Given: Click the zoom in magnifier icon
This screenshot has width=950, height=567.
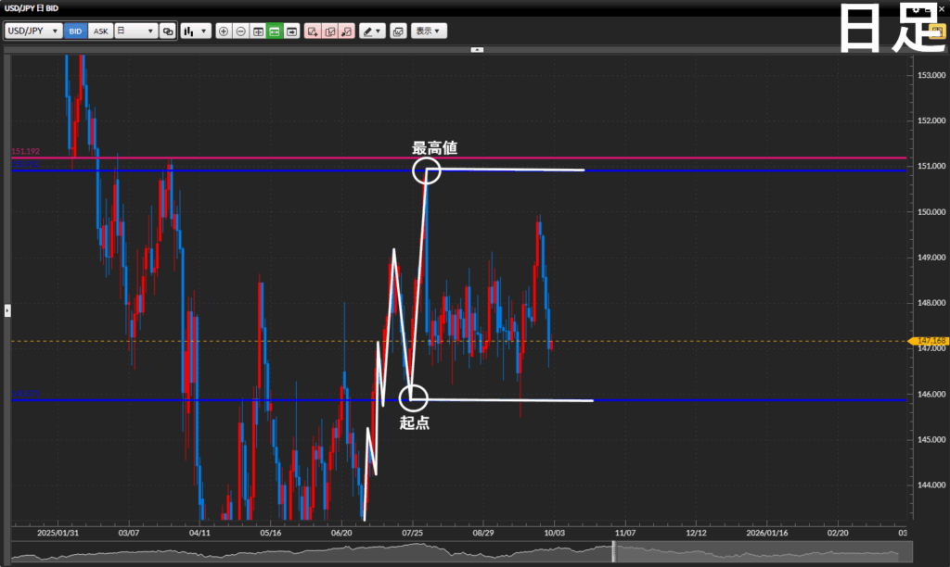Looking at the screenshot, I should [x=224, y=31].
